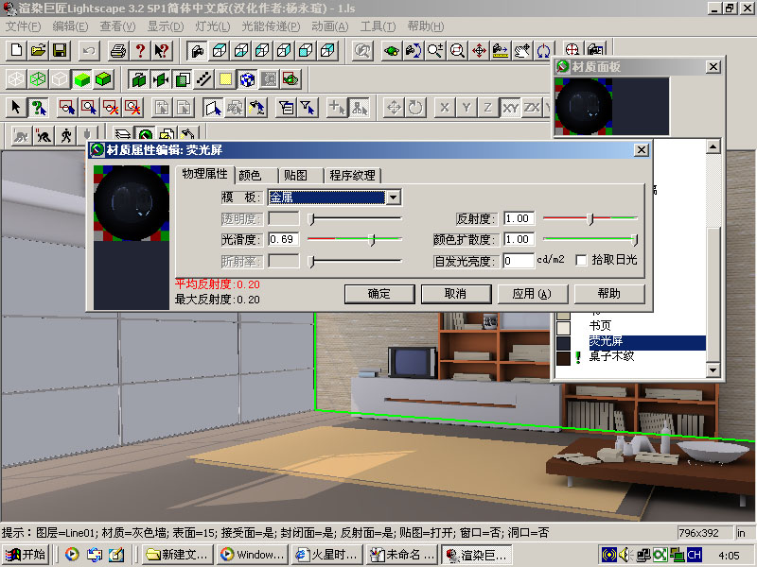
Task: Click the red question mark help icon
Action: [140, 50]
